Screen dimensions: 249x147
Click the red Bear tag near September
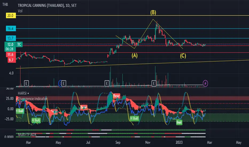pos(116,96)
